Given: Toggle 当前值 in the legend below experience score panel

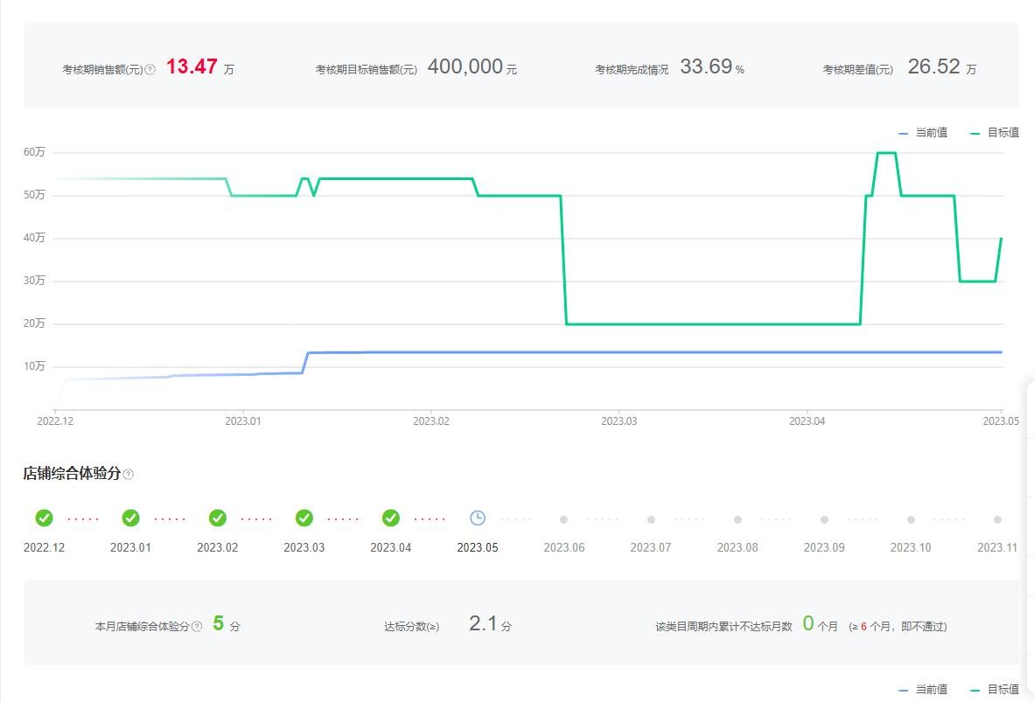Looking at the screenshot, I should click(923, 690).
